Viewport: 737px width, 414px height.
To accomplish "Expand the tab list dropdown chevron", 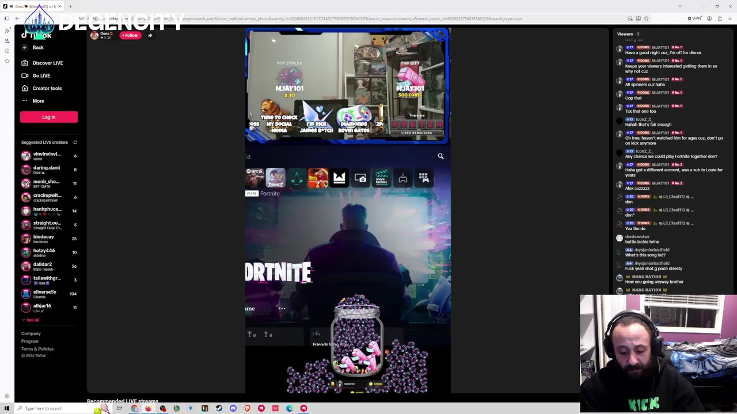I will (680, 6).
